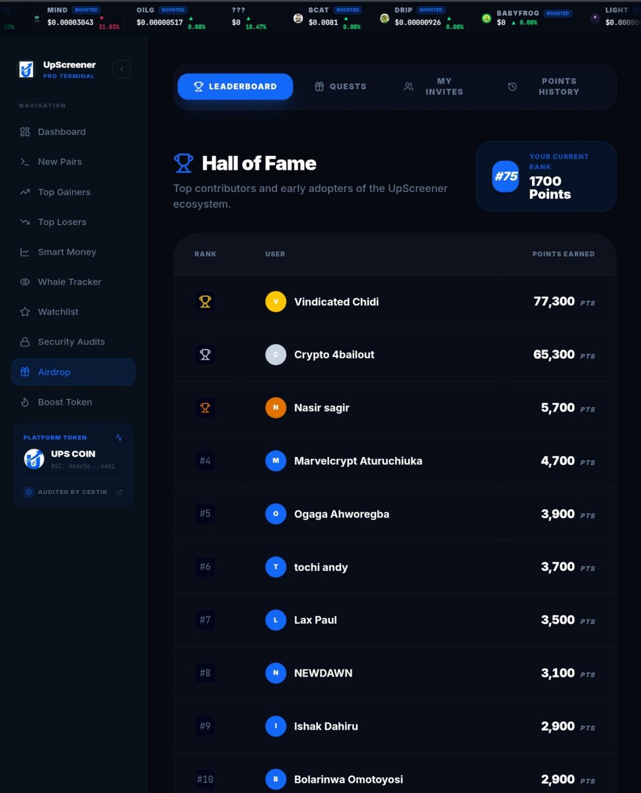Select the user name NEWDAWN
The image size is (641, 793).
[323, 673]
